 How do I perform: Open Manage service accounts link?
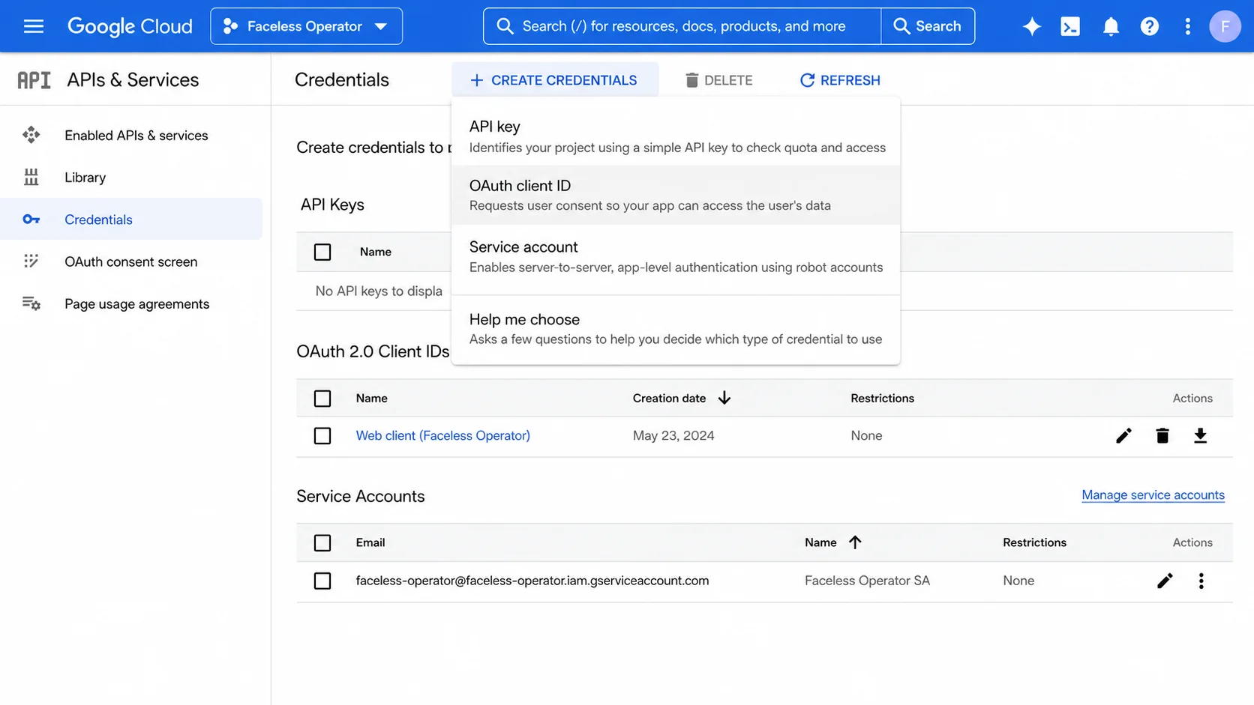[1153, 495]
